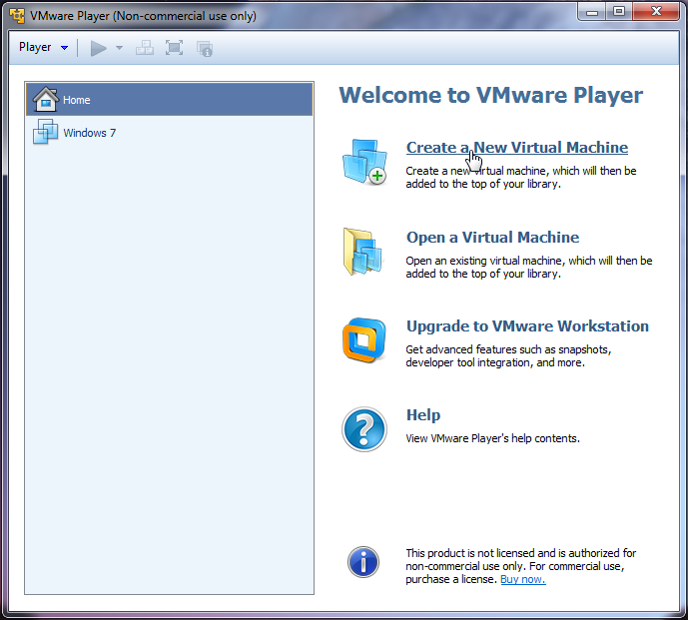Image resolution: width=688 pixels, height=620 pixels.
Task: Click the blue information icon
Action: tap(363, 562)
